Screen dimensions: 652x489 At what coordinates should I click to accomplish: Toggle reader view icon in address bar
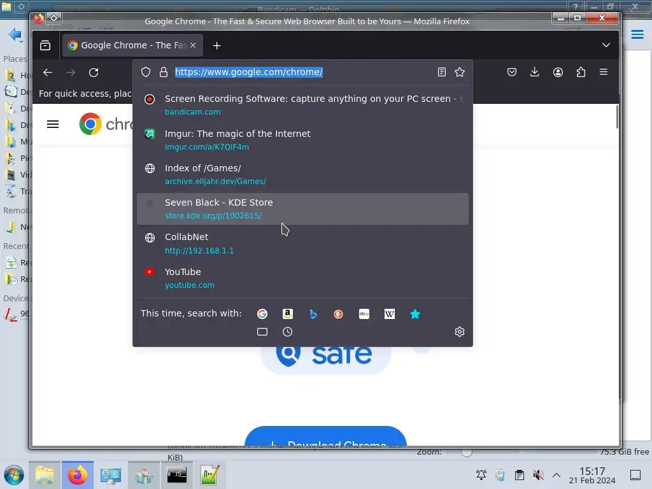pyautogui.click(x=442, y=72)
